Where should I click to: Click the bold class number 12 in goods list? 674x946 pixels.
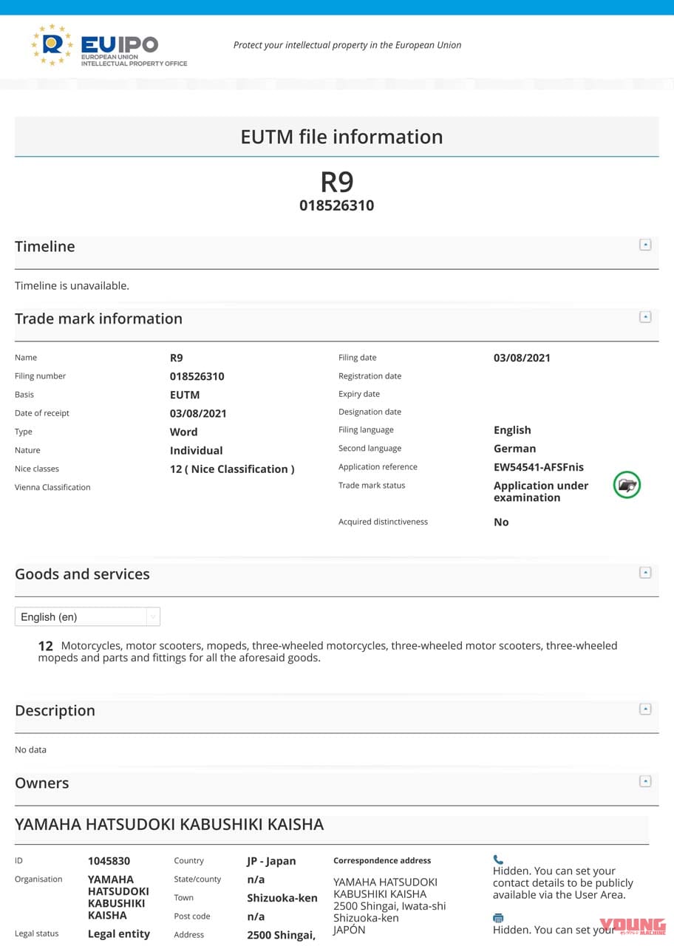pos(45,646)
